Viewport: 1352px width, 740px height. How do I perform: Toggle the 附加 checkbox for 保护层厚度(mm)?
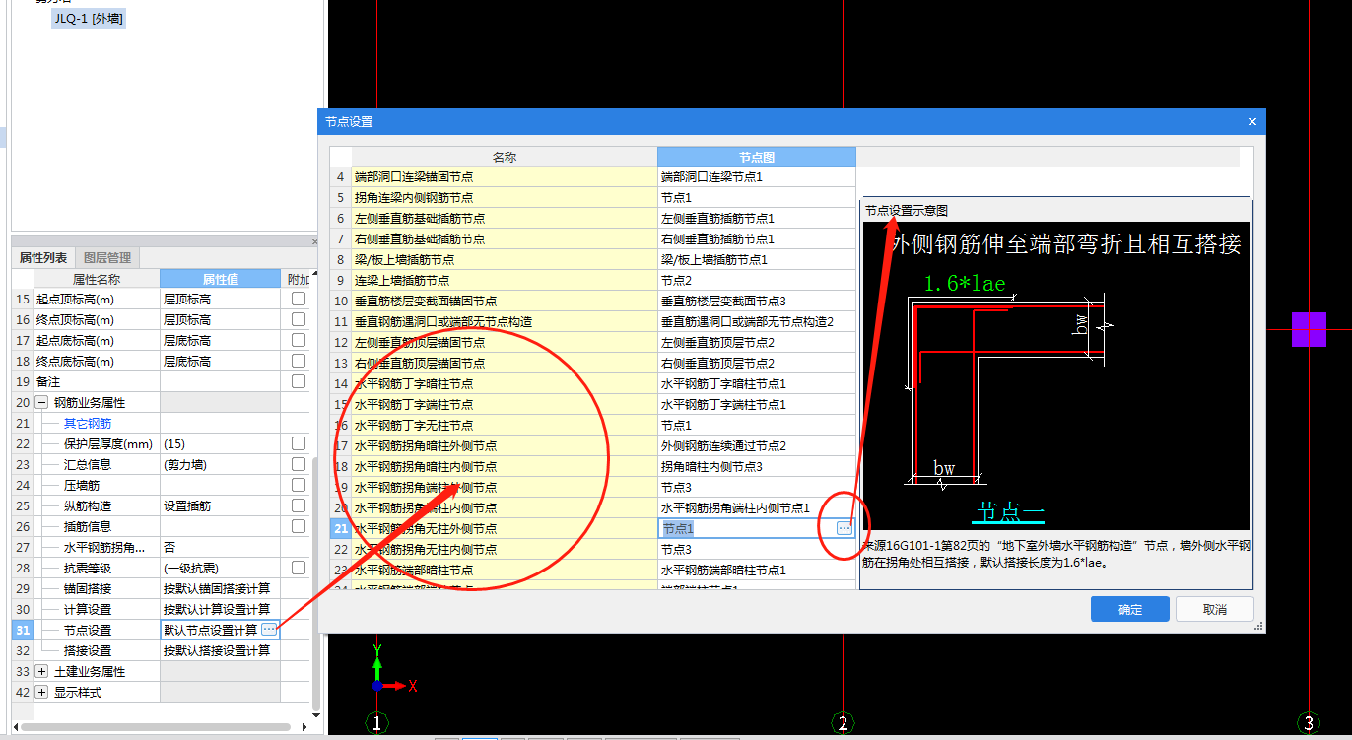pos(299,443)
